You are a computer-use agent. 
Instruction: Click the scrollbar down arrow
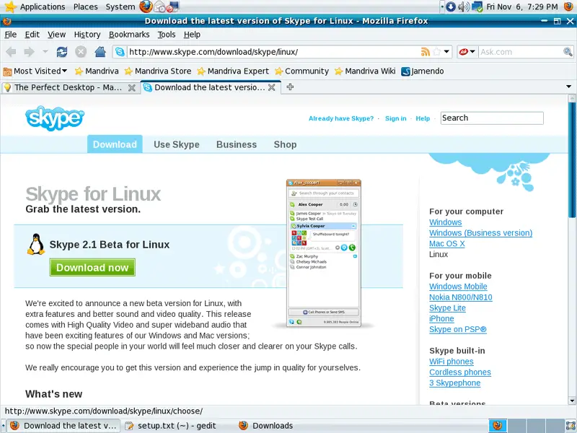pos(572,401)
